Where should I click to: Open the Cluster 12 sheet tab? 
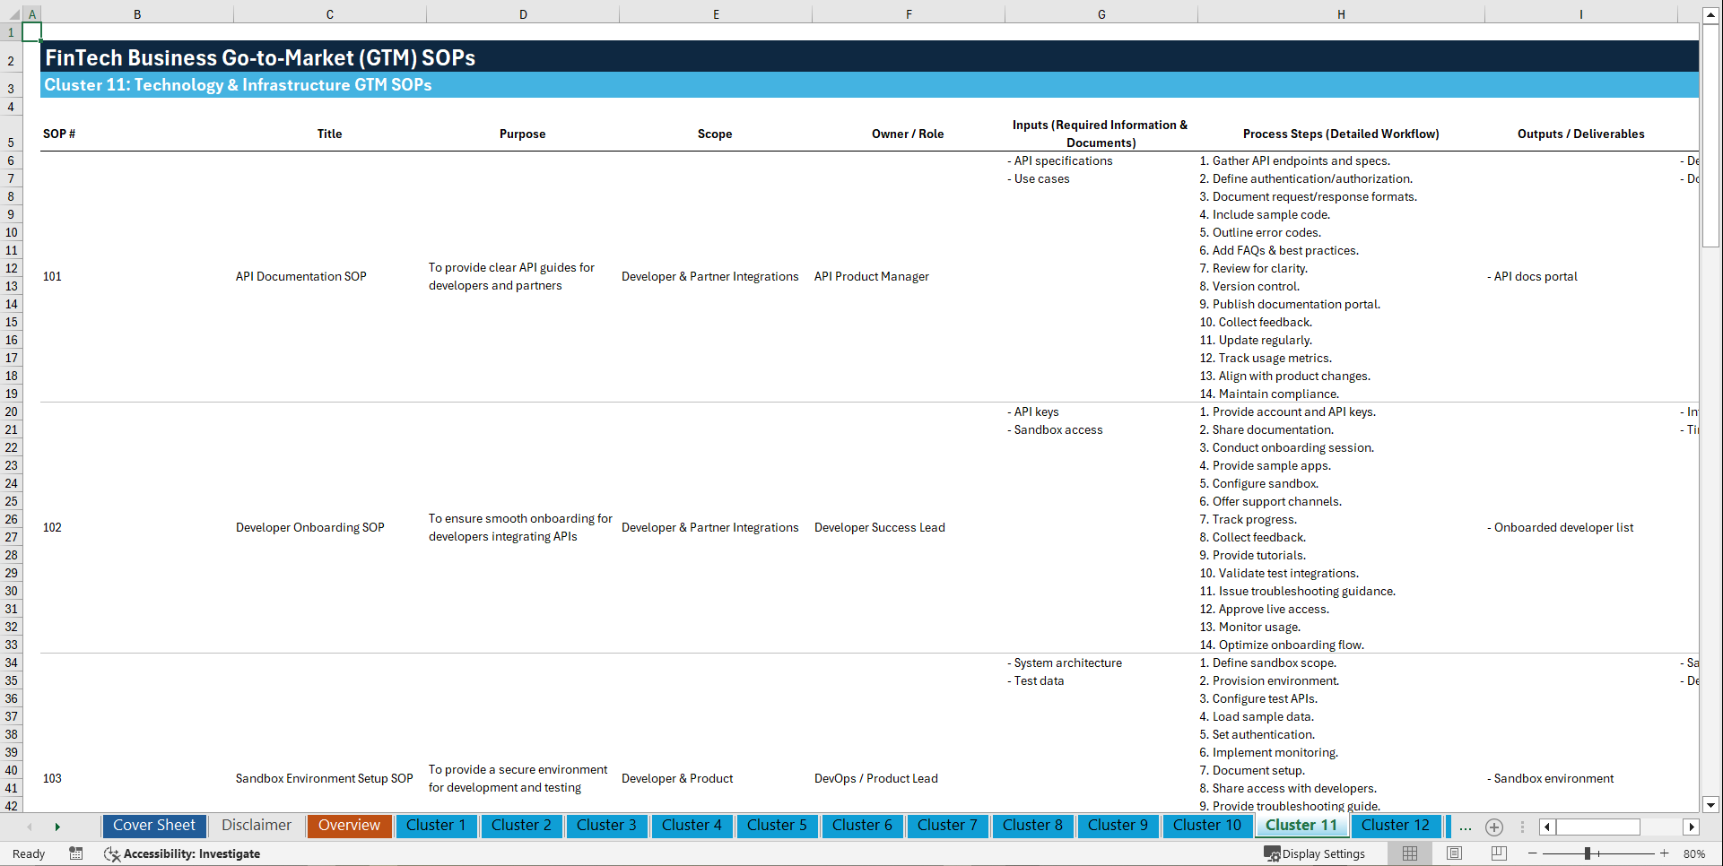coord(1396,826)
